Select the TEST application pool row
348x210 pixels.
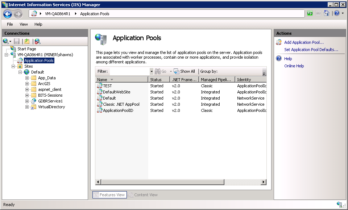107,86
